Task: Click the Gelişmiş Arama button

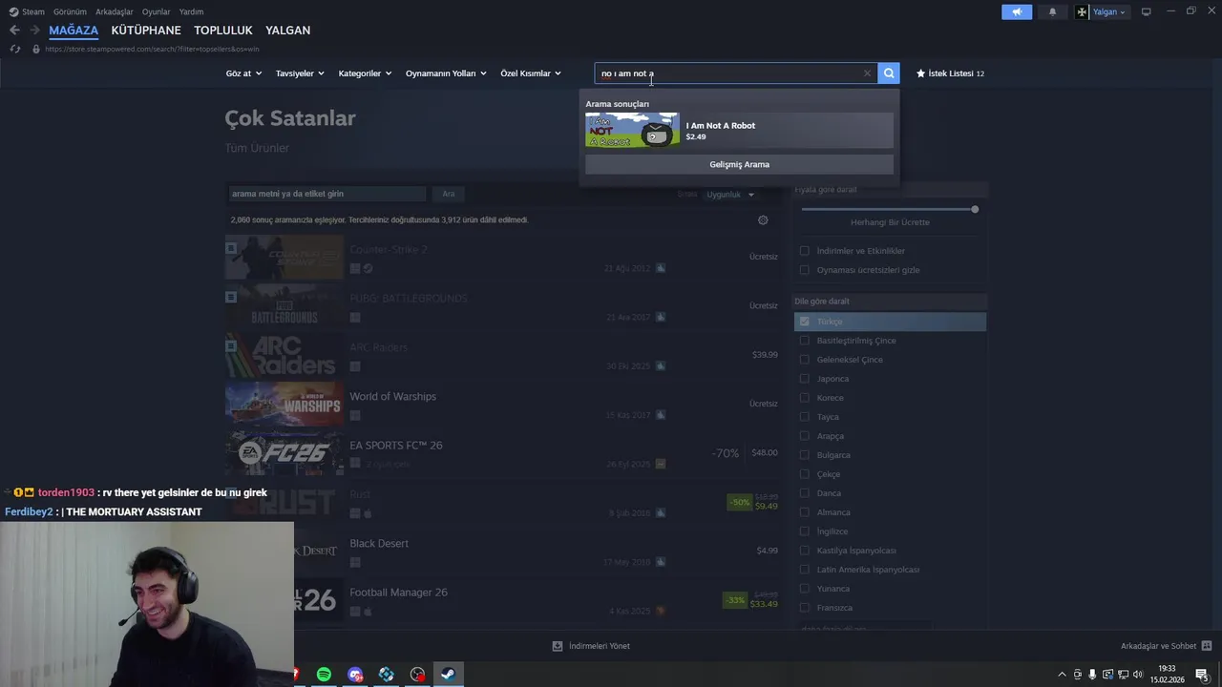Action: coord(739,164)
